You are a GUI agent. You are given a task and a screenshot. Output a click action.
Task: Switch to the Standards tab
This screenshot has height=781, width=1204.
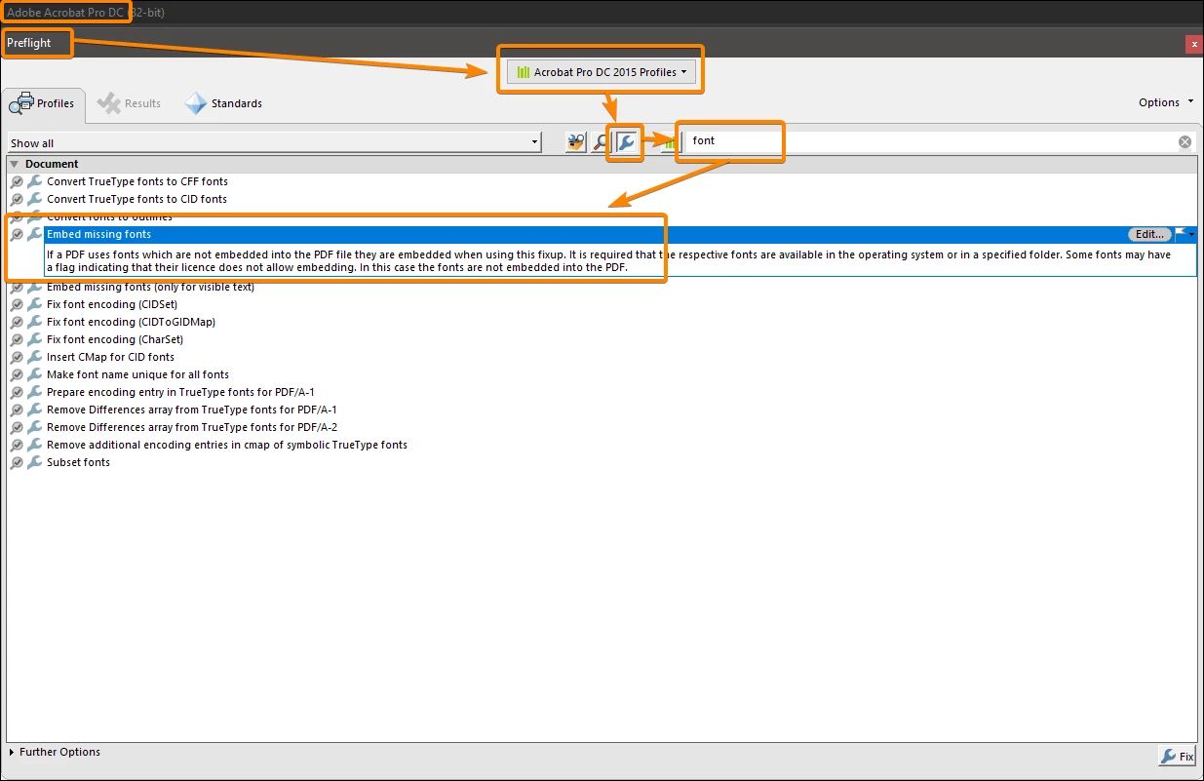[x=224, y=103]
